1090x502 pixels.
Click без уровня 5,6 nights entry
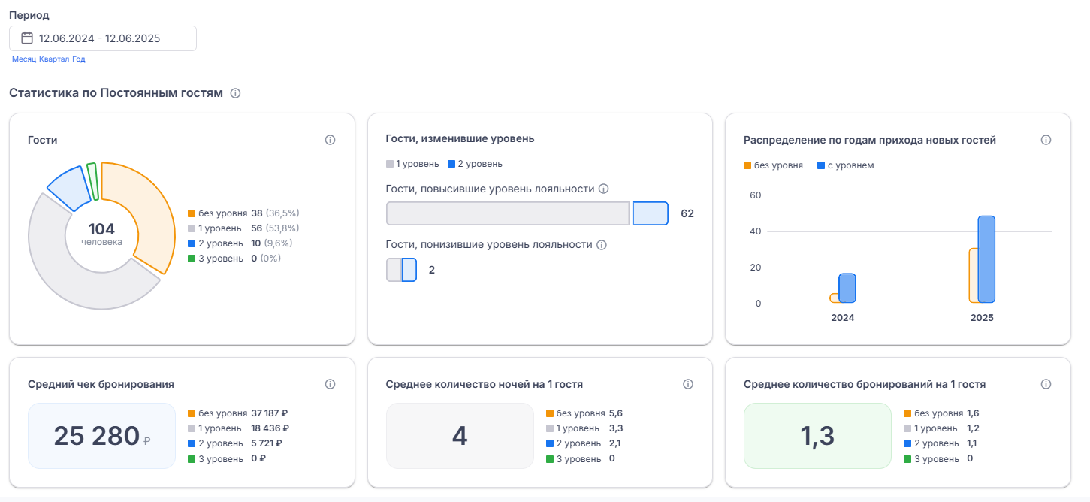[x=584, y=413]
